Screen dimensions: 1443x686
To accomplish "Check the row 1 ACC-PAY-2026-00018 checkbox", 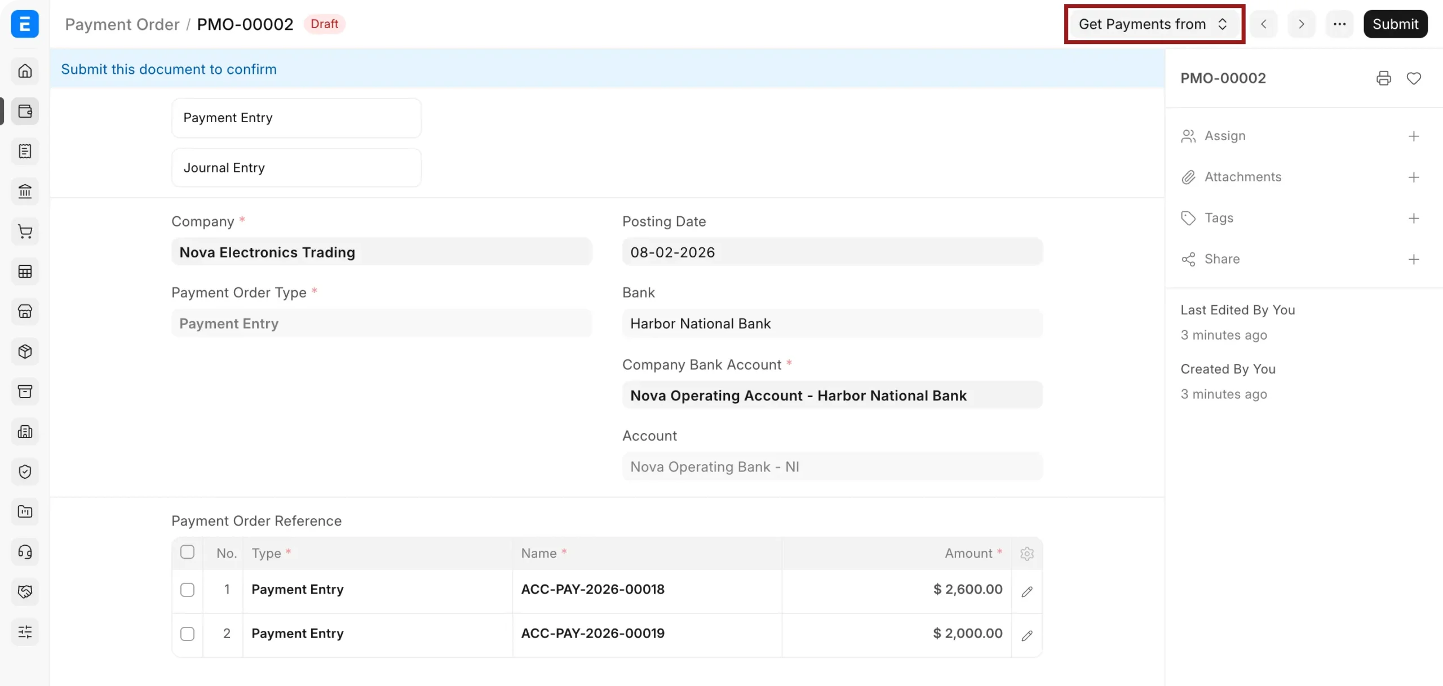I will pyautogui.click(x=187, y=590).
